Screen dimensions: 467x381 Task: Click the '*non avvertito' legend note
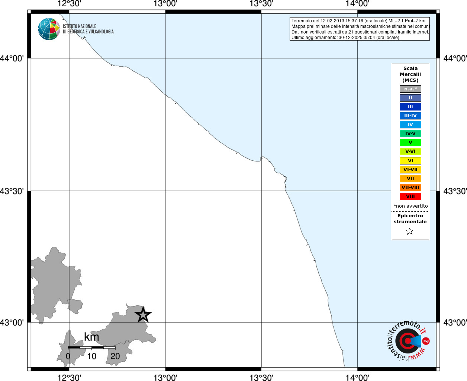[x=411, y=206]
